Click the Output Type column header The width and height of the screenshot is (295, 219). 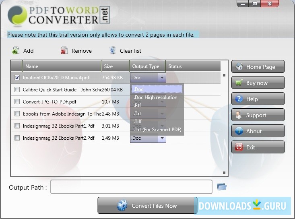148,66
